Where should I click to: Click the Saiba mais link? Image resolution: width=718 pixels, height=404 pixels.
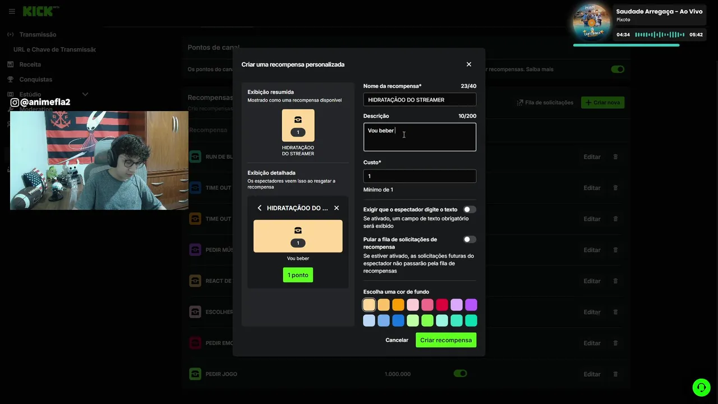[540, 70]
